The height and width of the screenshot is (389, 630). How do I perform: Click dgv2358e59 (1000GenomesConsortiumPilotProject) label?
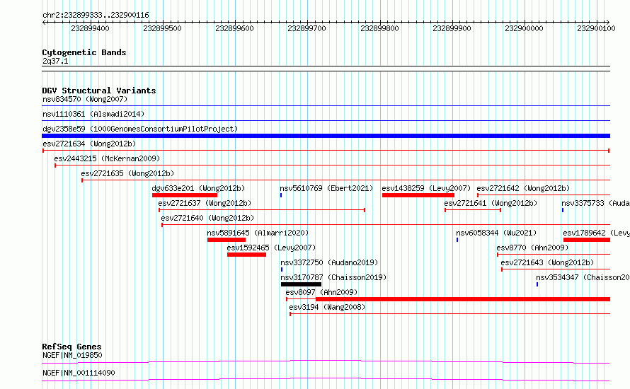pyautogui.click(x=140, y=129)
